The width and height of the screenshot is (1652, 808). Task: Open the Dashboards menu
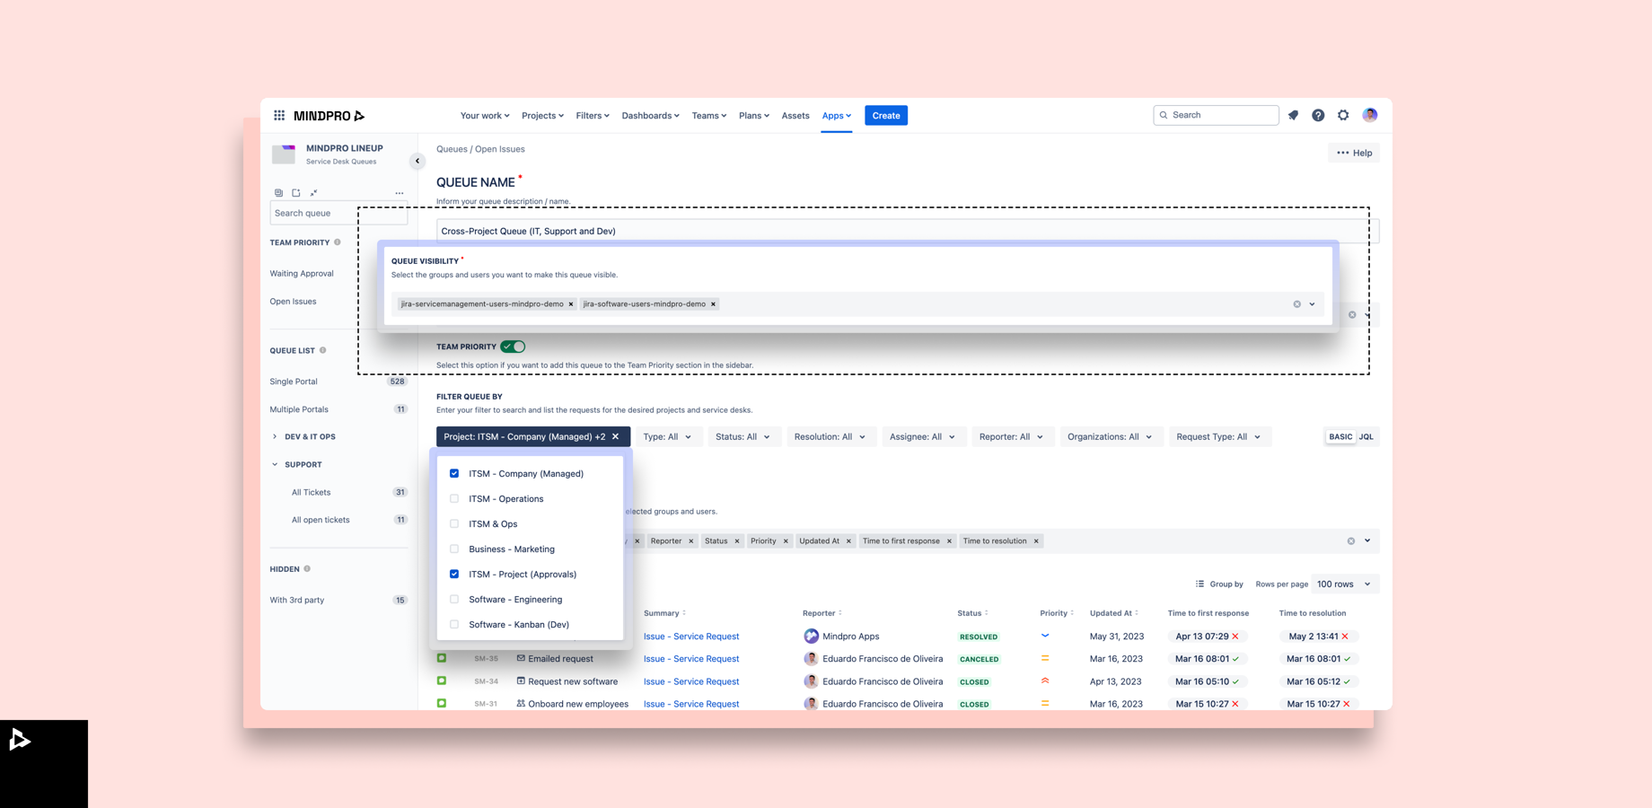click(650, 115)
